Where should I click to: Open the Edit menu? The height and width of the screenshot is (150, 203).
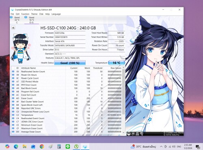tap(17, 14)
